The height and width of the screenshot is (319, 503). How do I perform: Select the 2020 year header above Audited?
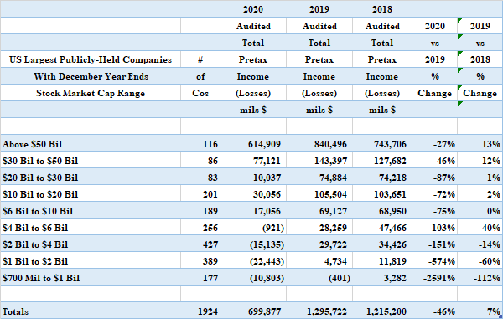pos(253,9)
